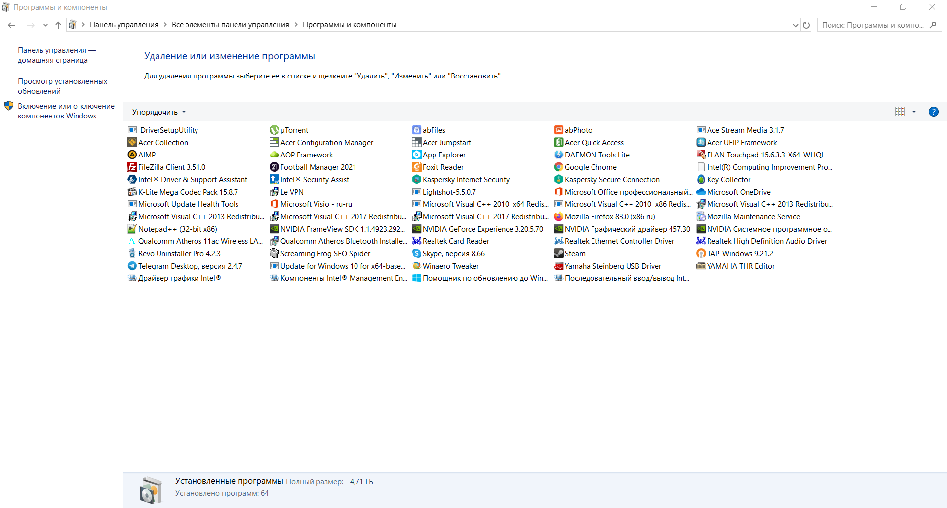Image resolution: width=947 pixels, height=508 pixels.
Task: Click the Realtek Card Reader icon
Action: 417,241
